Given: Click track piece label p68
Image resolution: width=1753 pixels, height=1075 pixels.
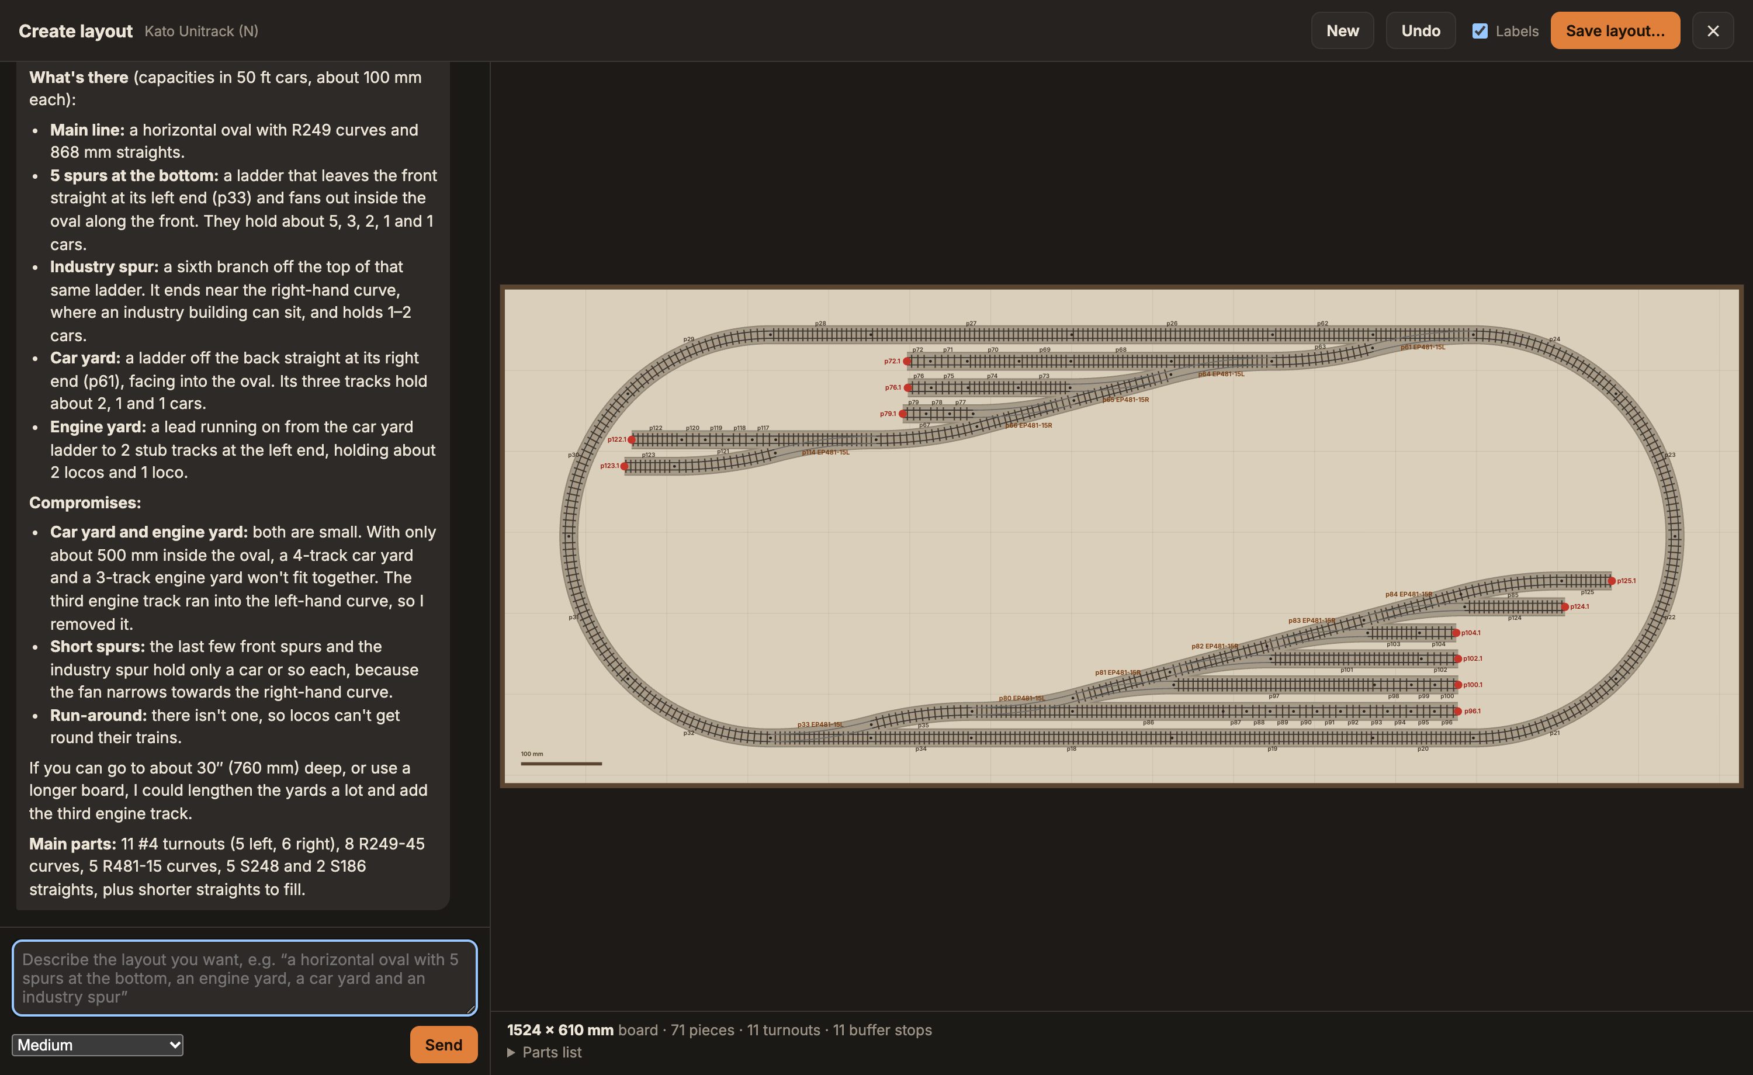Looking at the screenshot, I should [x=1121, y=350].
